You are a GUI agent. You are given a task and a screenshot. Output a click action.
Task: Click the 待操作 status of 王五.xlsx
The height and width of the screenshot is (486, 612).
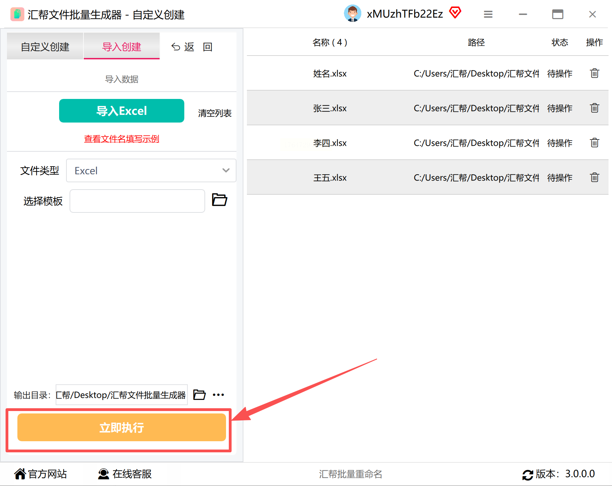click(560, 177)
